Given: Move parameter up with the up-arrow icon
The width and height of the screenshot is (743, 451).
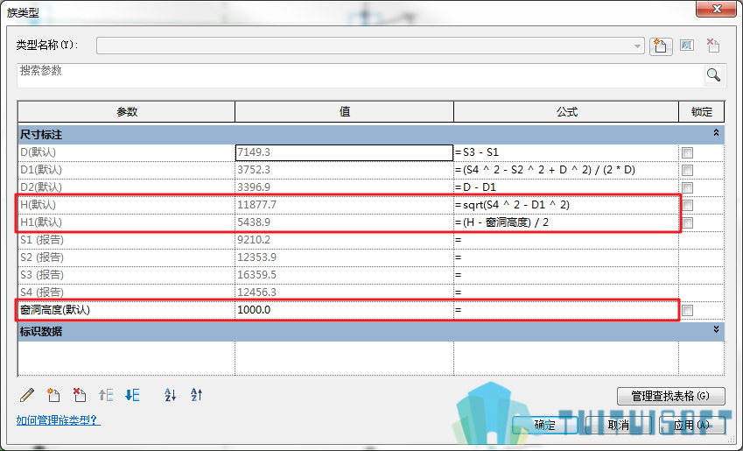Looking at the screenshot, I should point(106,395).
